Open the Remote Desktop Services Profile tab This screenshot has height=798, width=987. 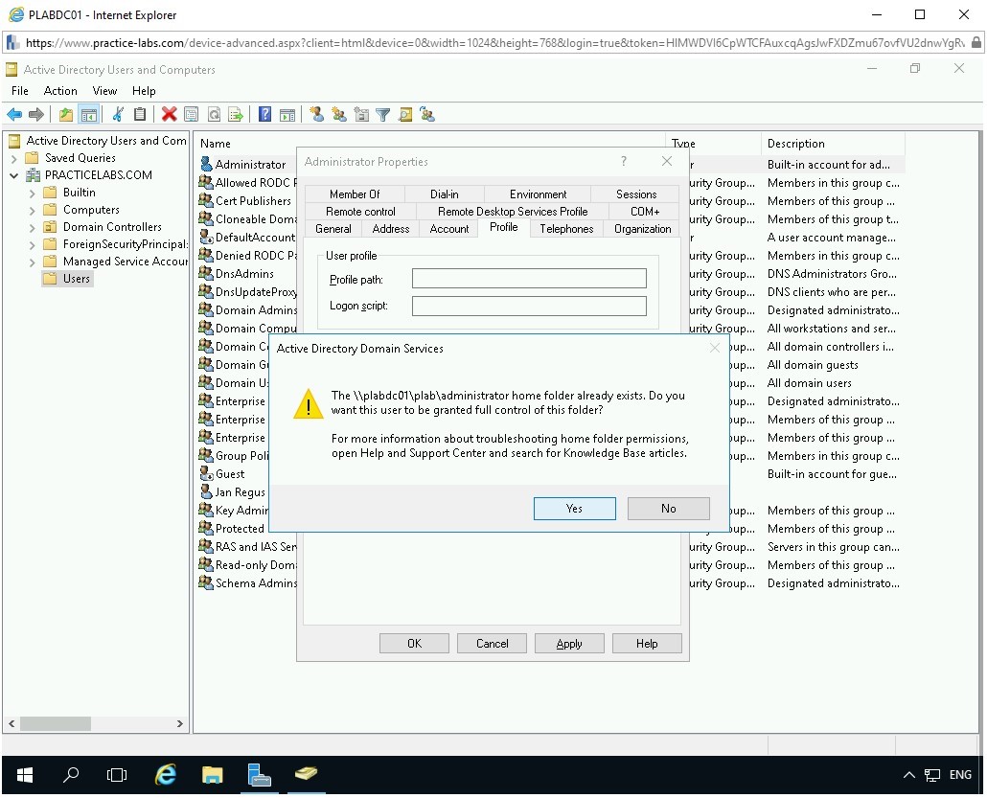pos(513,212)
